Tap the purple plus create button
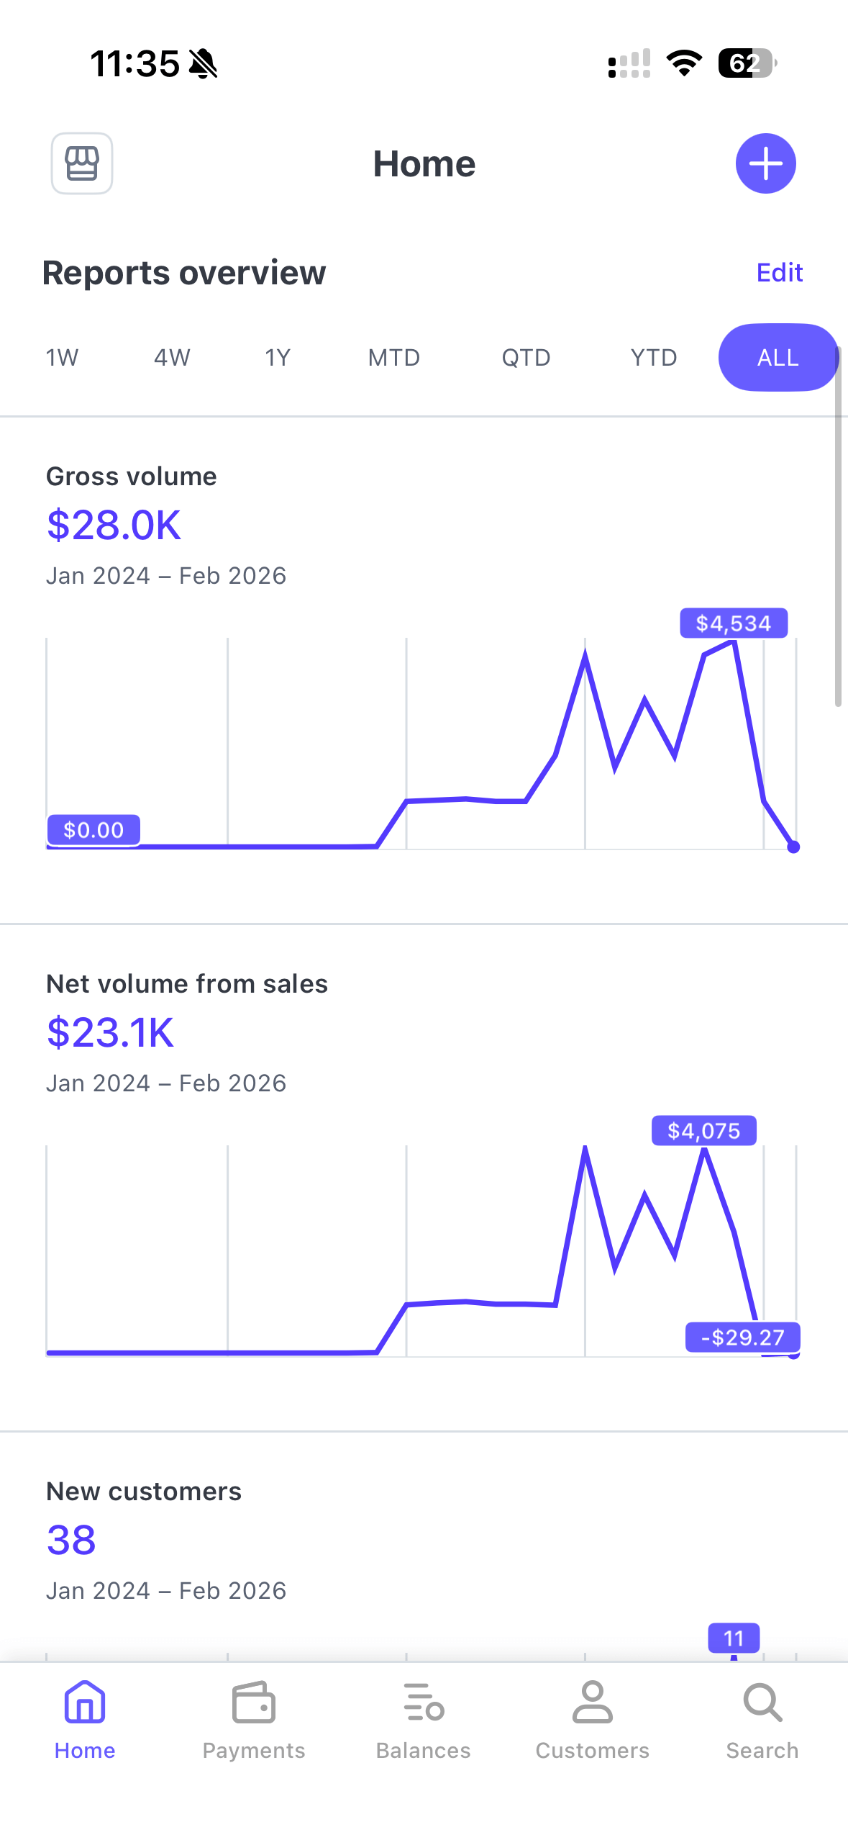This screenshot has height=1840, width=848. [x=765, y=163]
